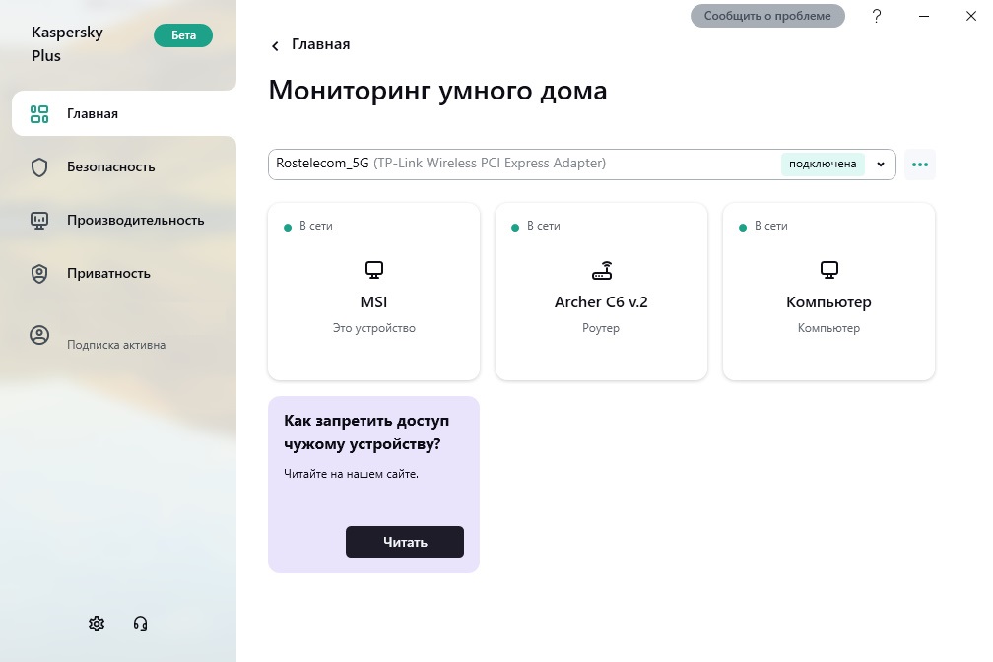Click the Сообщить о проблеме button
Image resolution: width=993 pixels, height=662 pixels.
tap(767, 16)
